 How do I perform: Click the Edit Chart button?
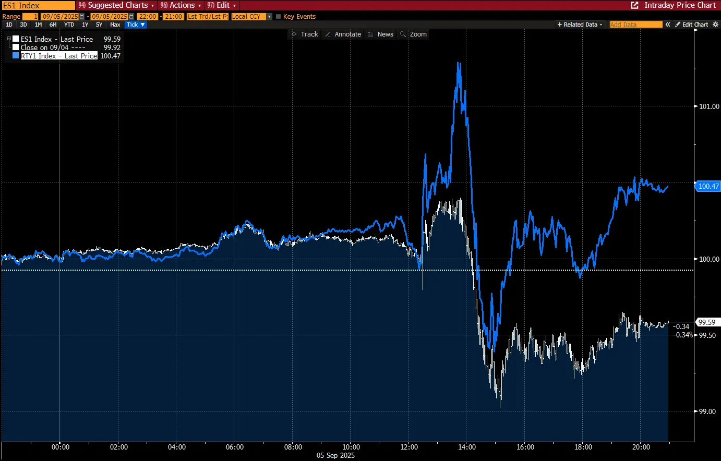[691, 25]
